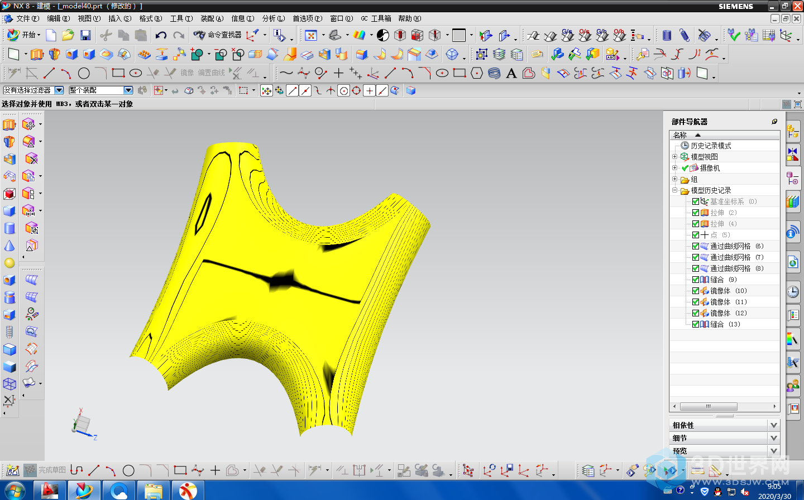Open the Windows Start button

15,491
